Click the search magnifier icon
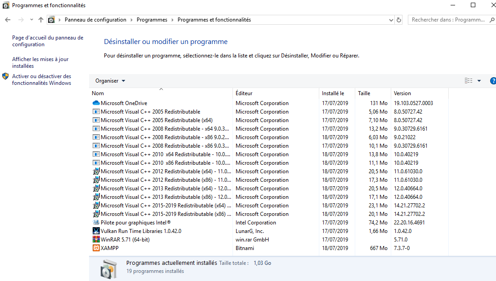The height and width of the screenshot is (281, 496). coord(492,20)
